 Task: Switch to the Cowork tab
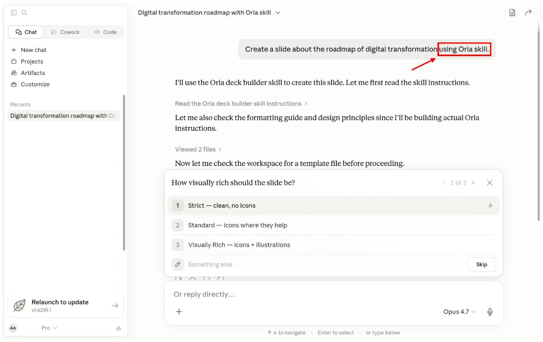click(65, 32)
